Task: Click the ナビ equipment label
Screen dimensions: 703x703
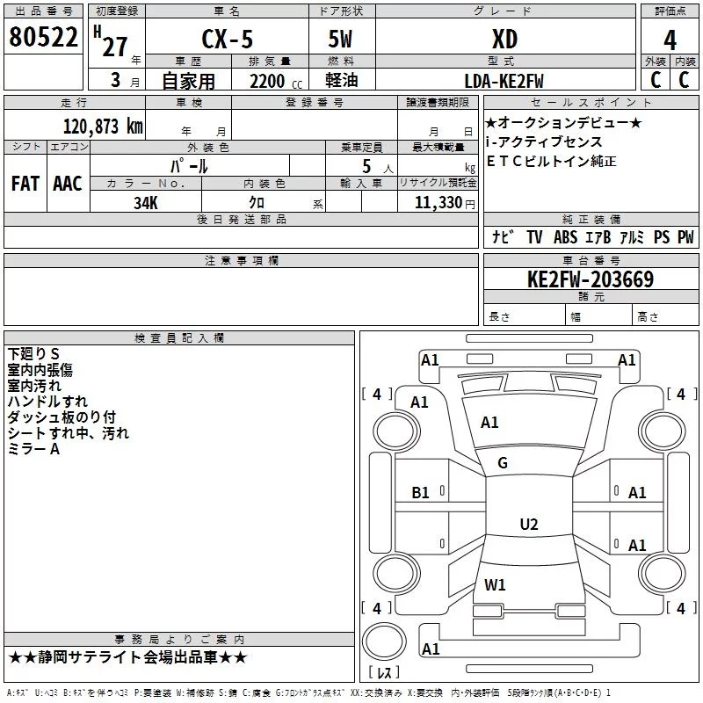Action: [x=503, y=236]
